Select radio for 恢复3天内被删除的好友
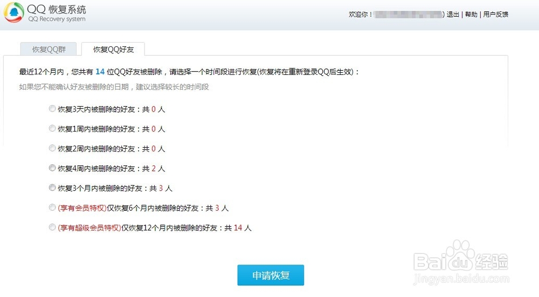The width and height of the screenshot is (539, 297). [x=52, y=109]
